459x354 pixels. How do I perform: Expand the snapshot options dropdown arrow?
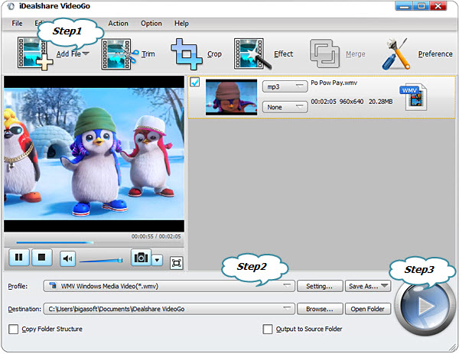coord(157,259)
